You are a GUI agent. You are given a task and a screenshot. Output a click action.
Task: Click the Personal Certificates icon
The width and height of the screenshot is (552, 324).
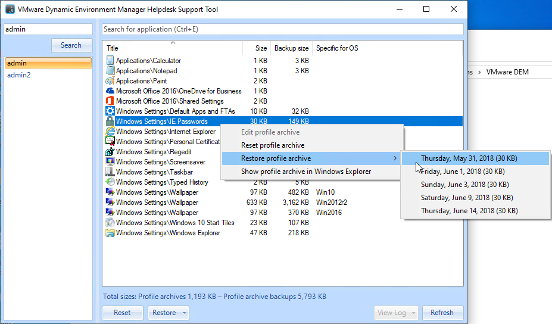(x=110, y=142)
